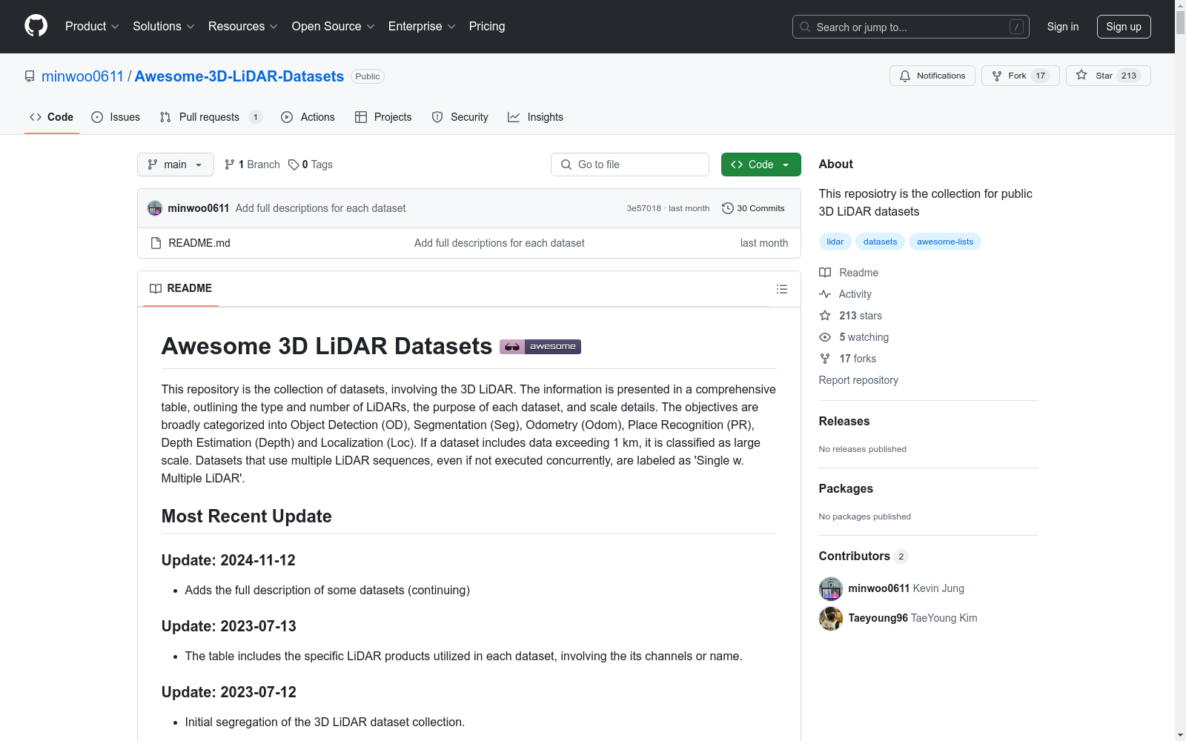Expand the Resources menu

[x=243, y=26]
